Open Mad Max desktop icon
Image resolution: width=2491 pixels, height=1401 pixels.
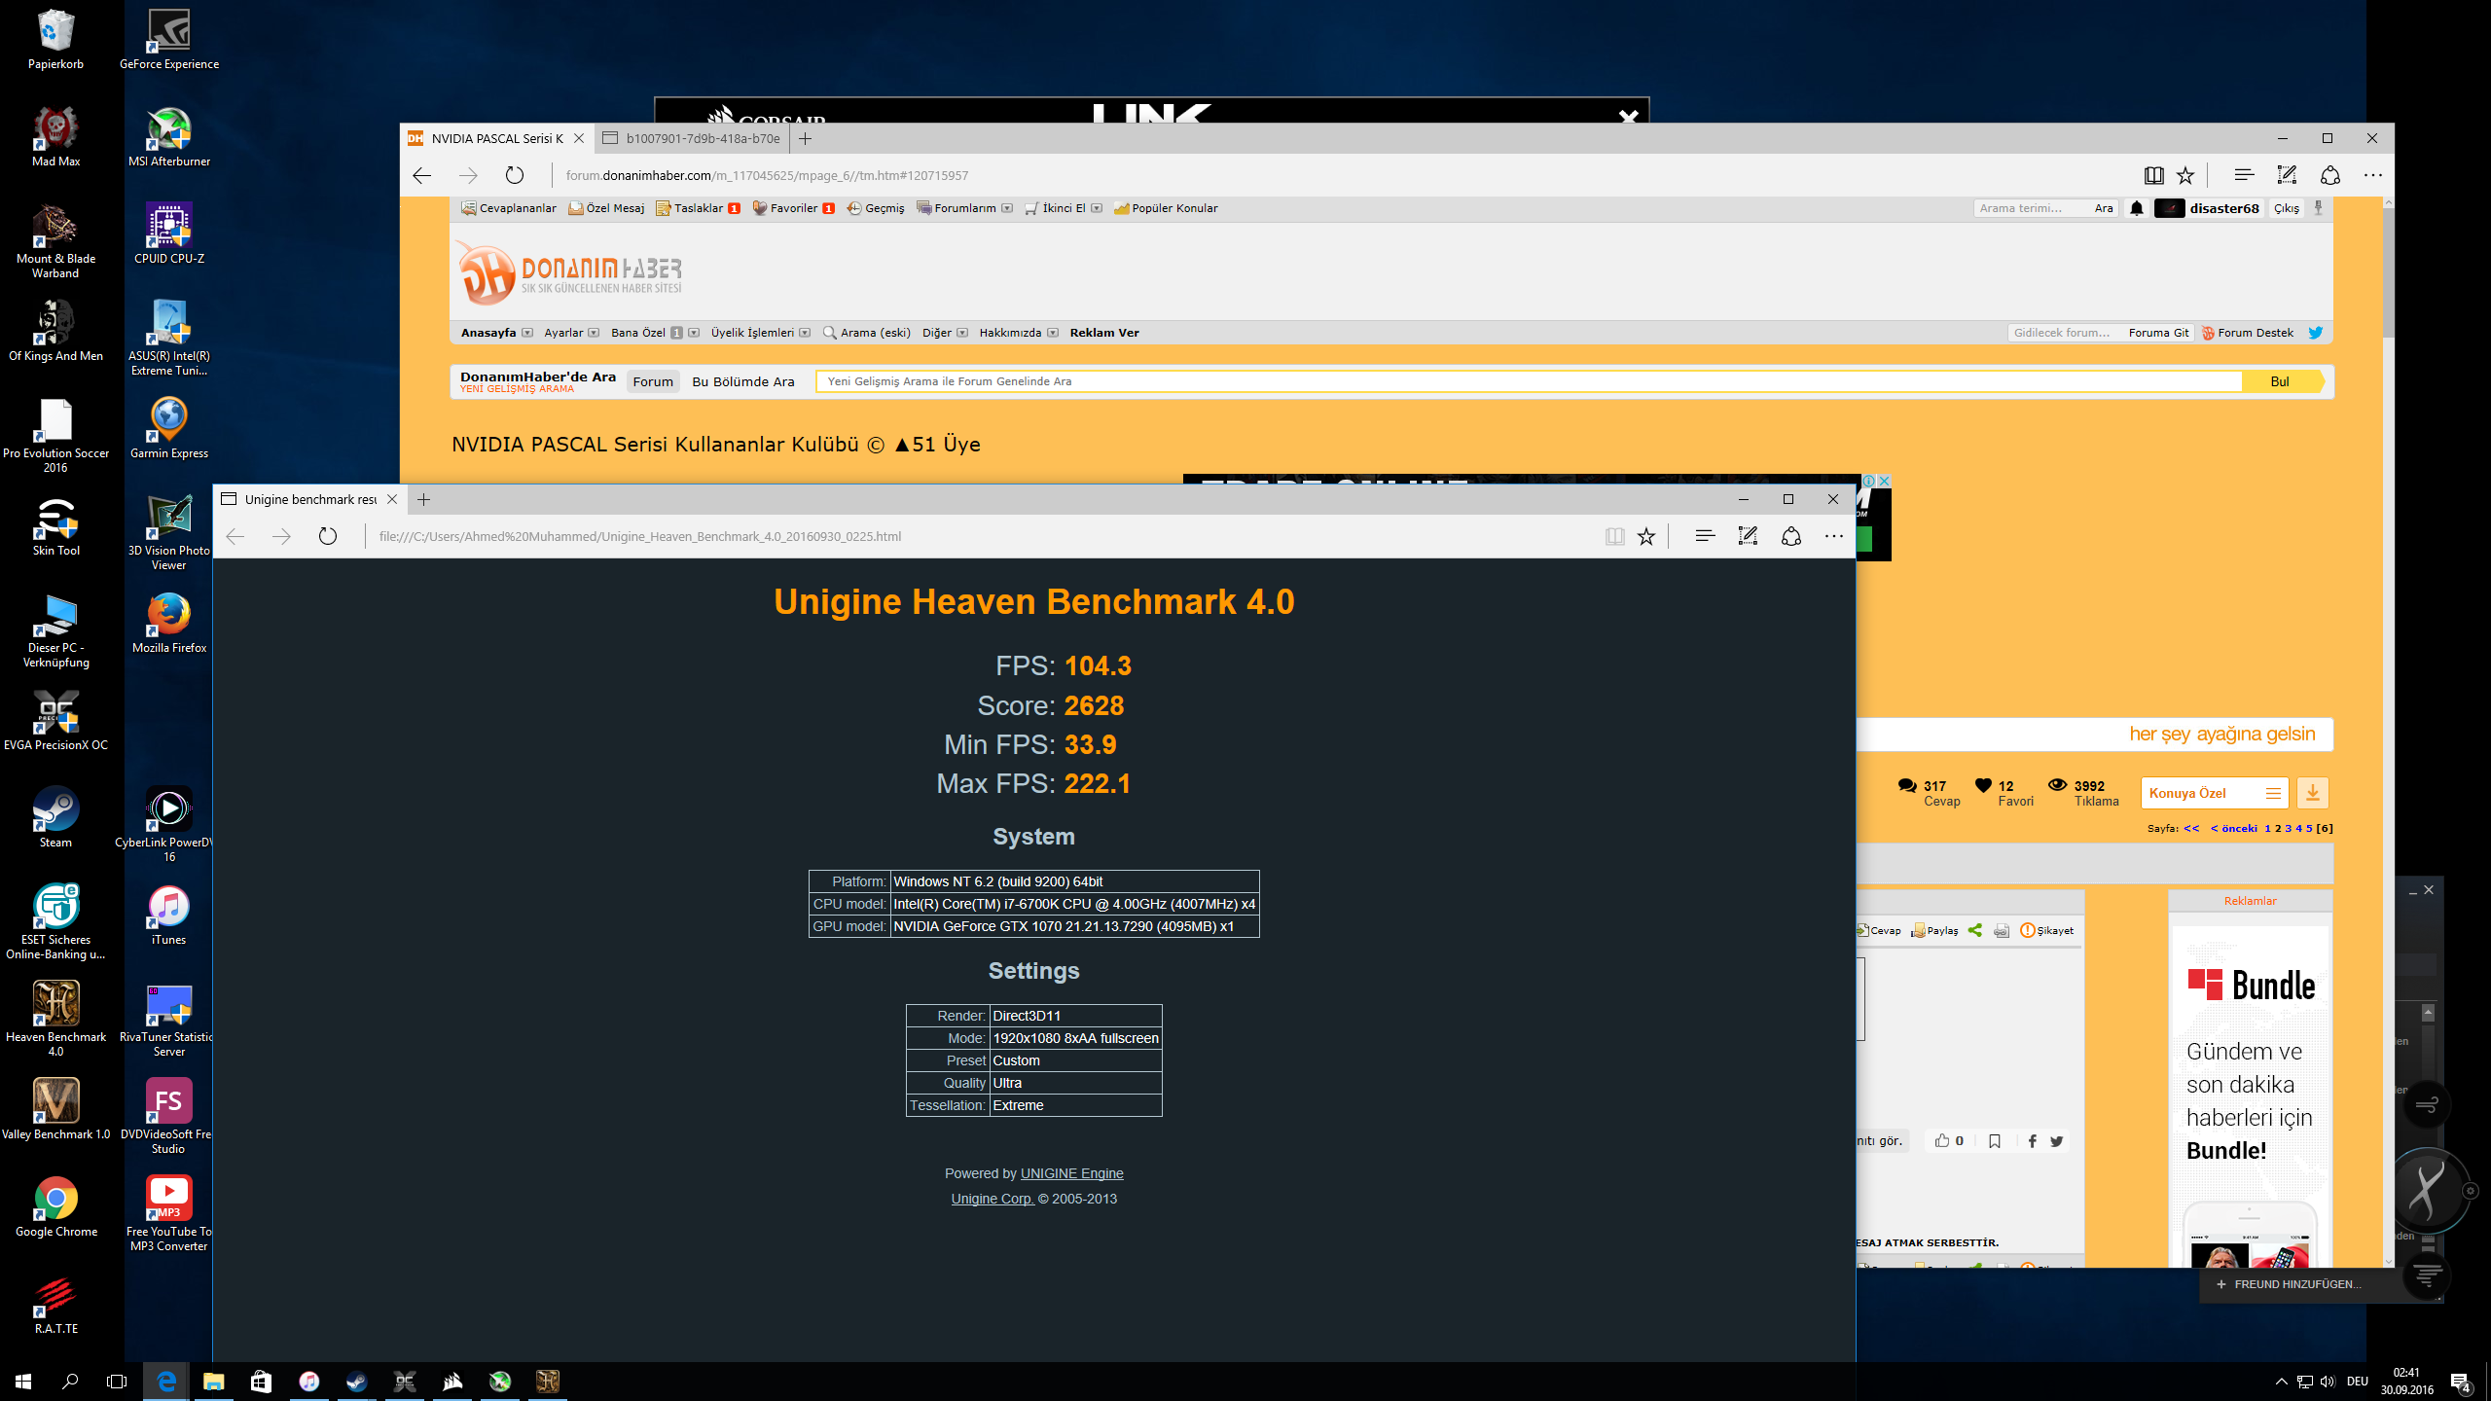[x=55, y=137]
